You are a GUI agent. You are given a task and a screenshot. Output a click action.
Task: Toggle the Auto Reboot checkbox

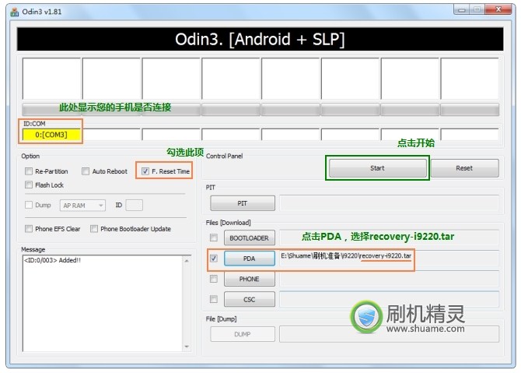point(86,171)
